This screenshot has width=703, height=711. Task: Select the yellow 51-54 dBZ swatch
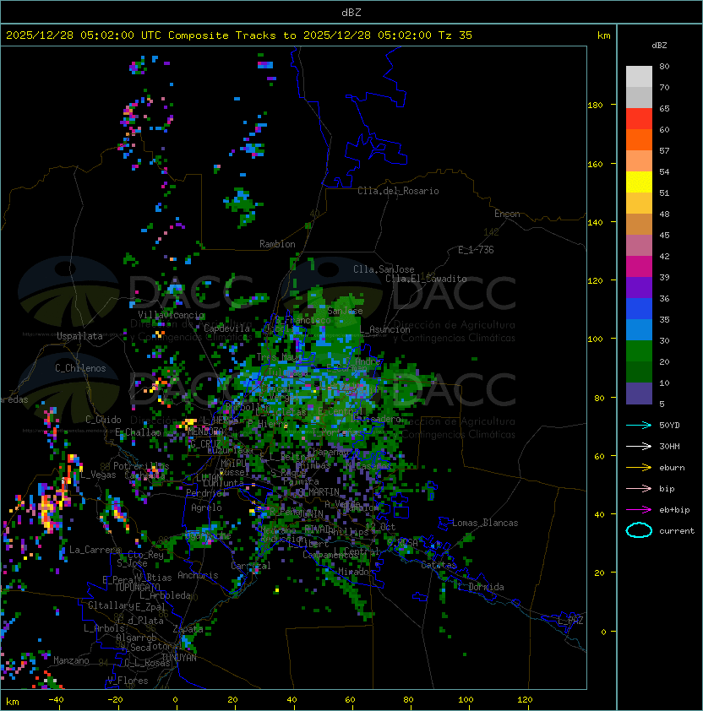(x=639, y=182)
